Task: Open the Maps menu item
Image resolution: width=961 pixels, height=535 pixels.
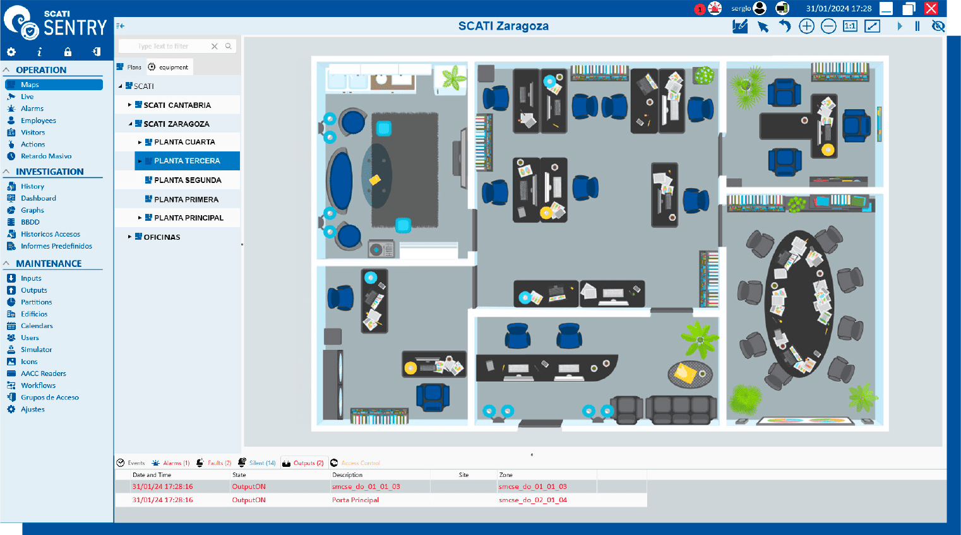Action: pyautogui.click(x=54, y=85)
